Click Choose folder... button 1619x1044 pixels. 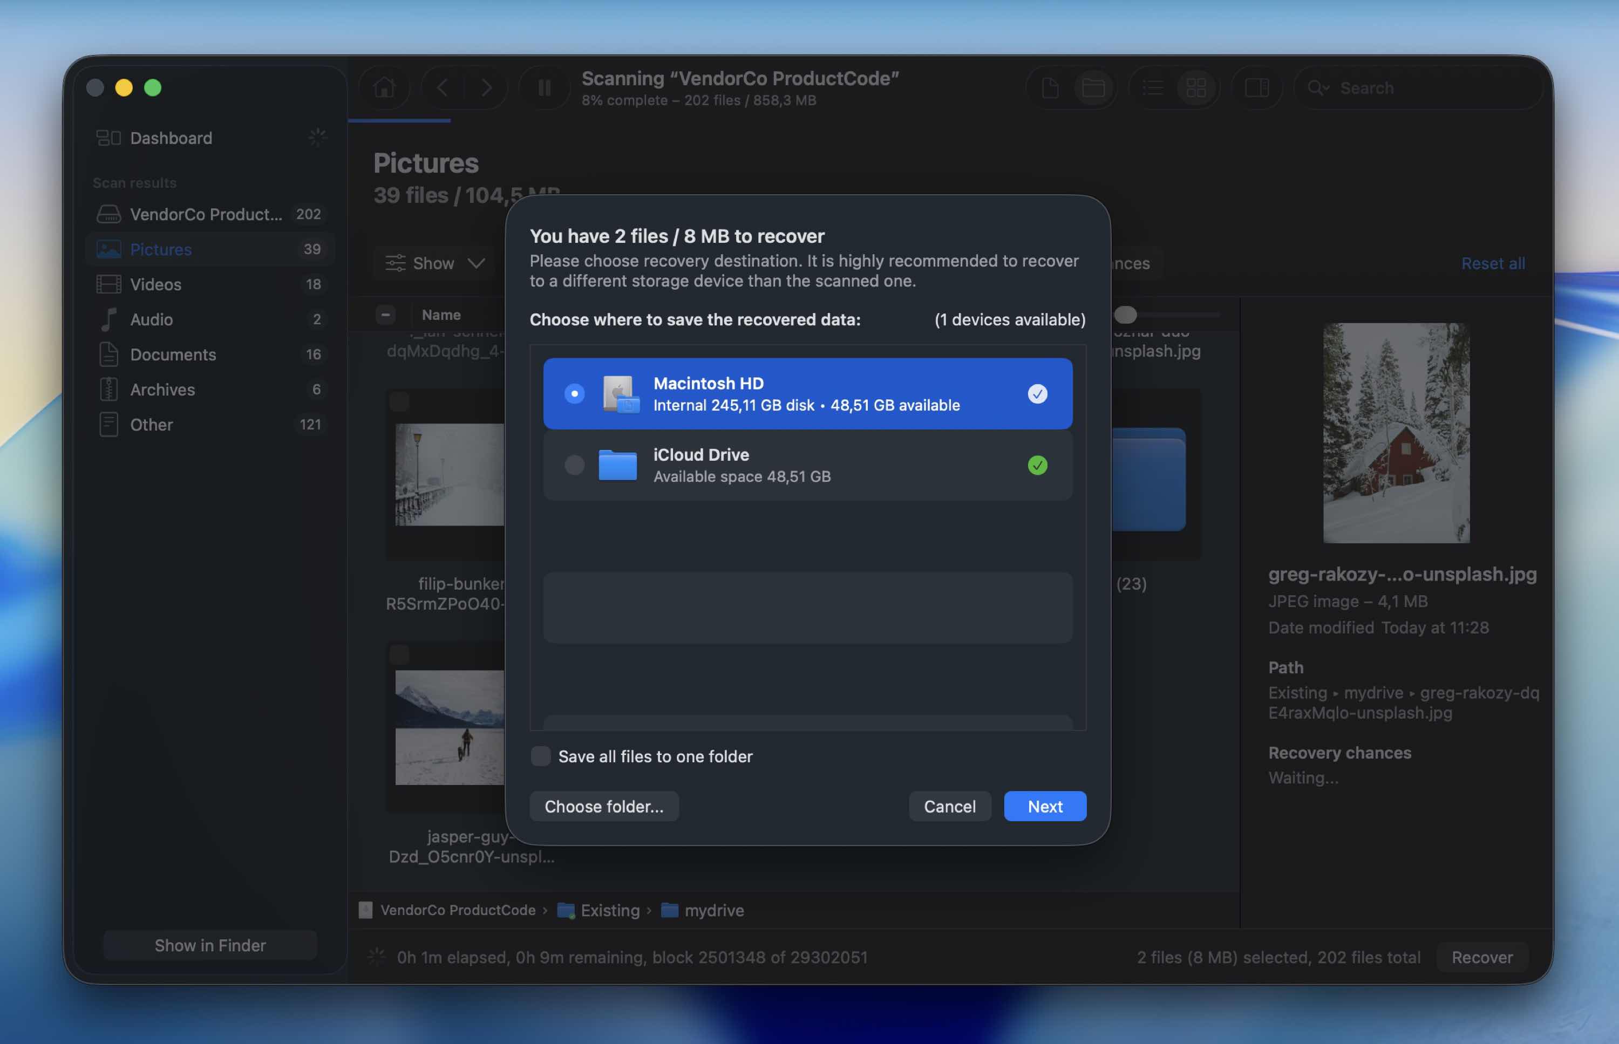click(603, 806)
